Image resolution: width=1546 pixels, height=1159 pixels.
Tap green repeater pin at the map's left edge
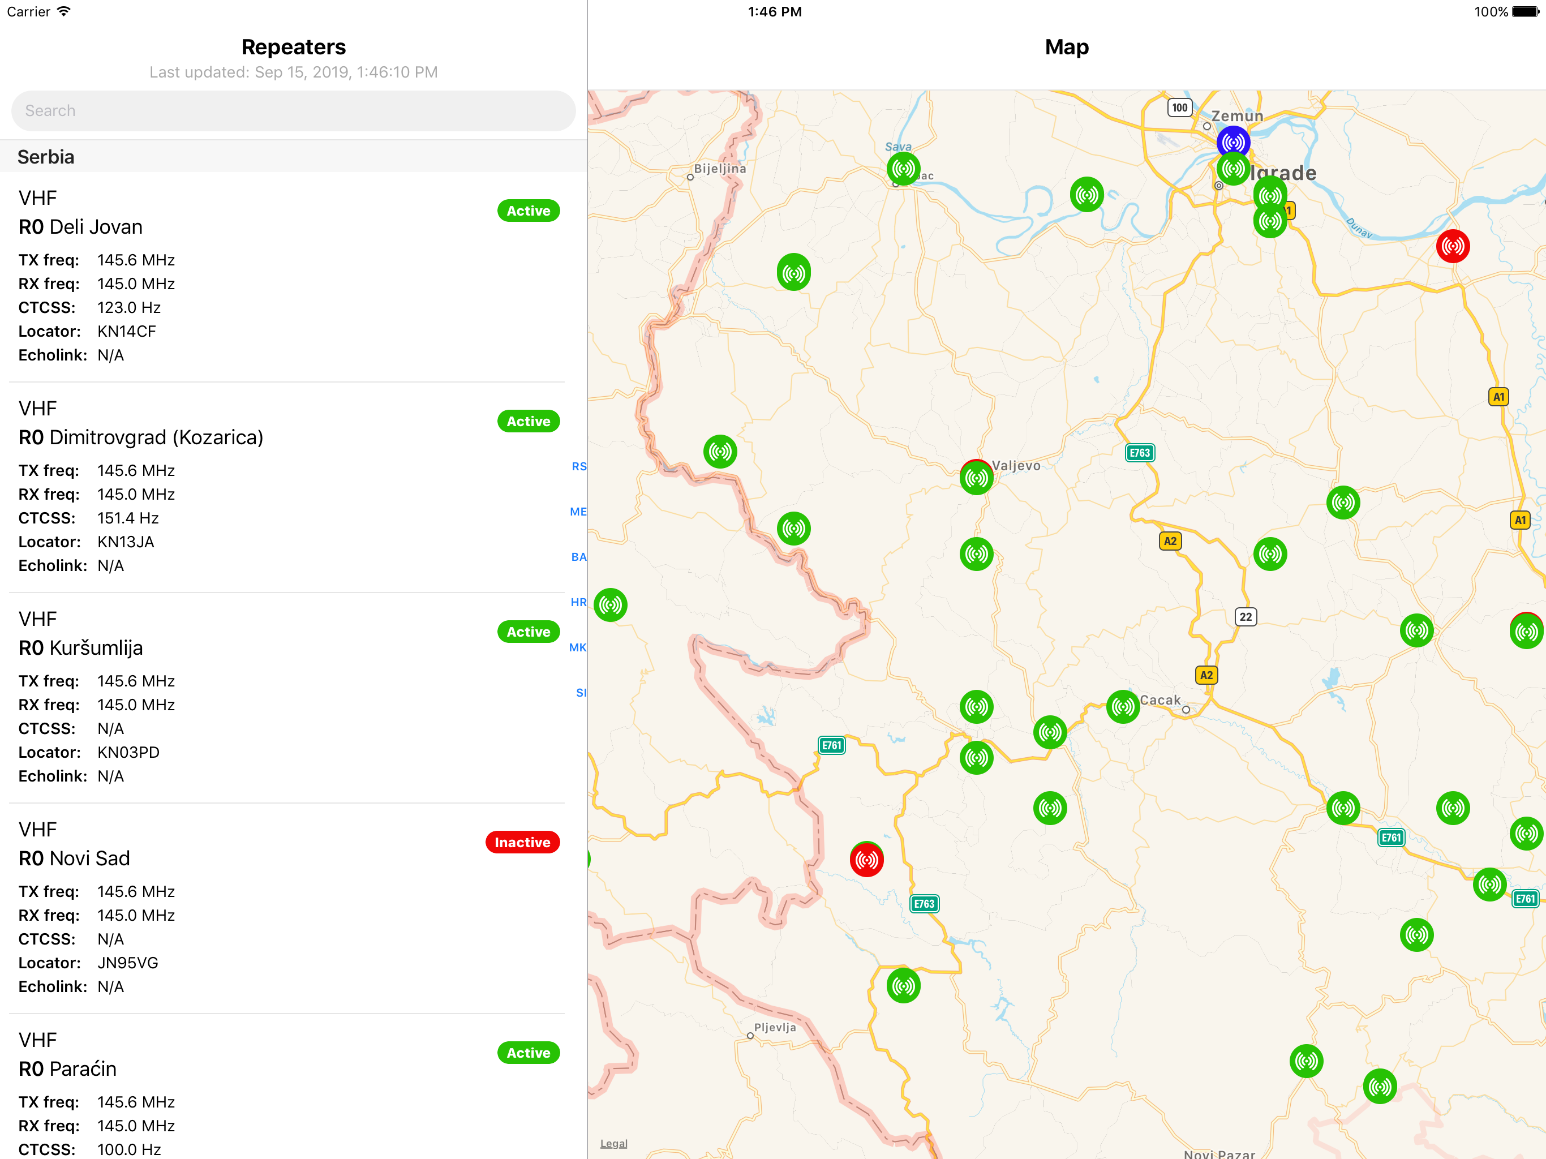coord(610,604)
